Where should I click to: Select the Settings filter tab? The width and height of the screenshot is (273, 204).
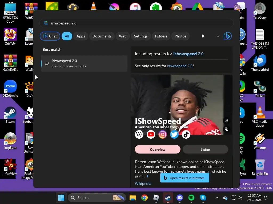pos(141,36)
